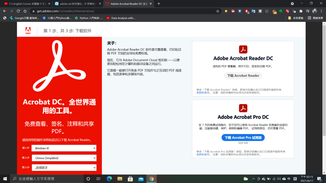Open Mail app from taskbar
The image size is (326, 183).
tap(141, 179)
